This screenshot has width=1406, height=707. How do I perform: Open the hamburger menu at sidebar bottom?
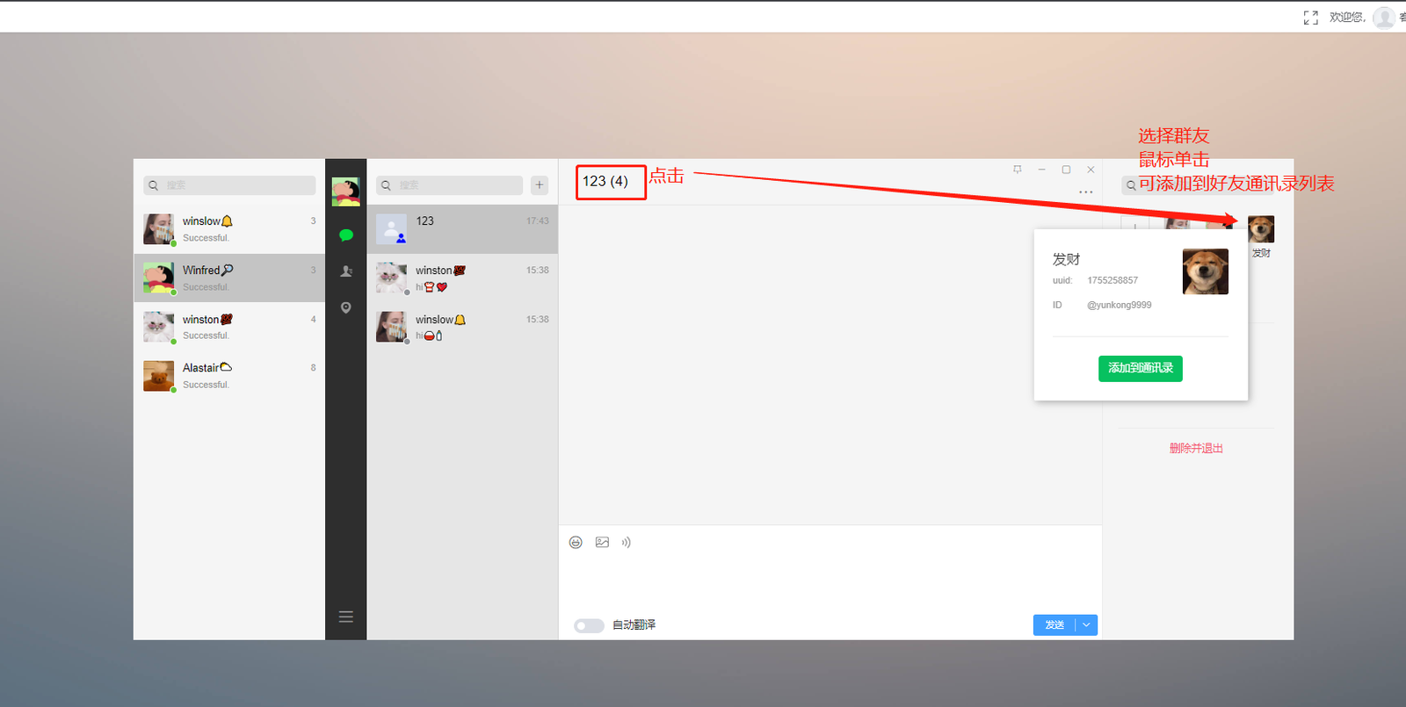pos(345,617)
